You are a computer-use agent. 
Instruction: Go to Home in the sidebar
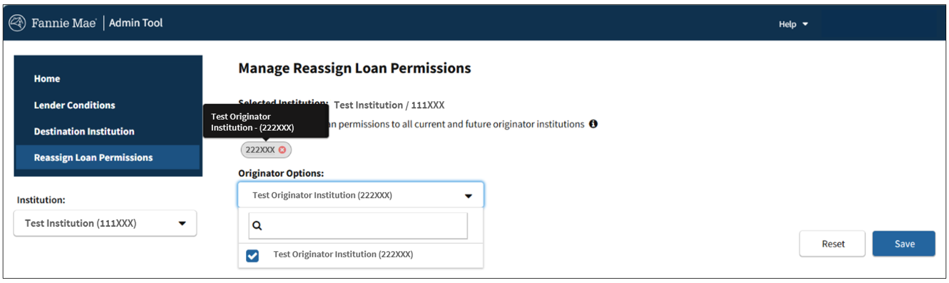[47, 79]
